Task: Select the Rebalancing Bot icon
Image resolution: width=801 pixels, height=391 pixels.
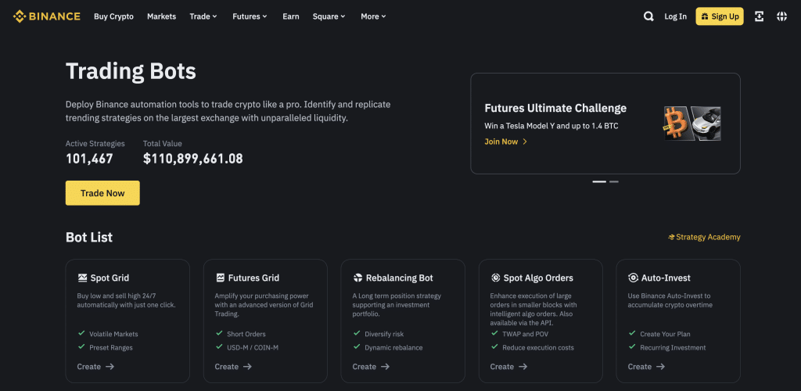Action: 358,278
